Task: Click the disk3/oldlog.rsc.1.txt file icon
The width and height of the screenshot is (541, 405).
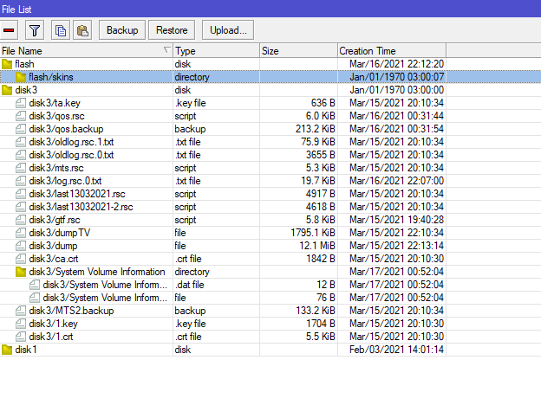Action: [21, 142]
